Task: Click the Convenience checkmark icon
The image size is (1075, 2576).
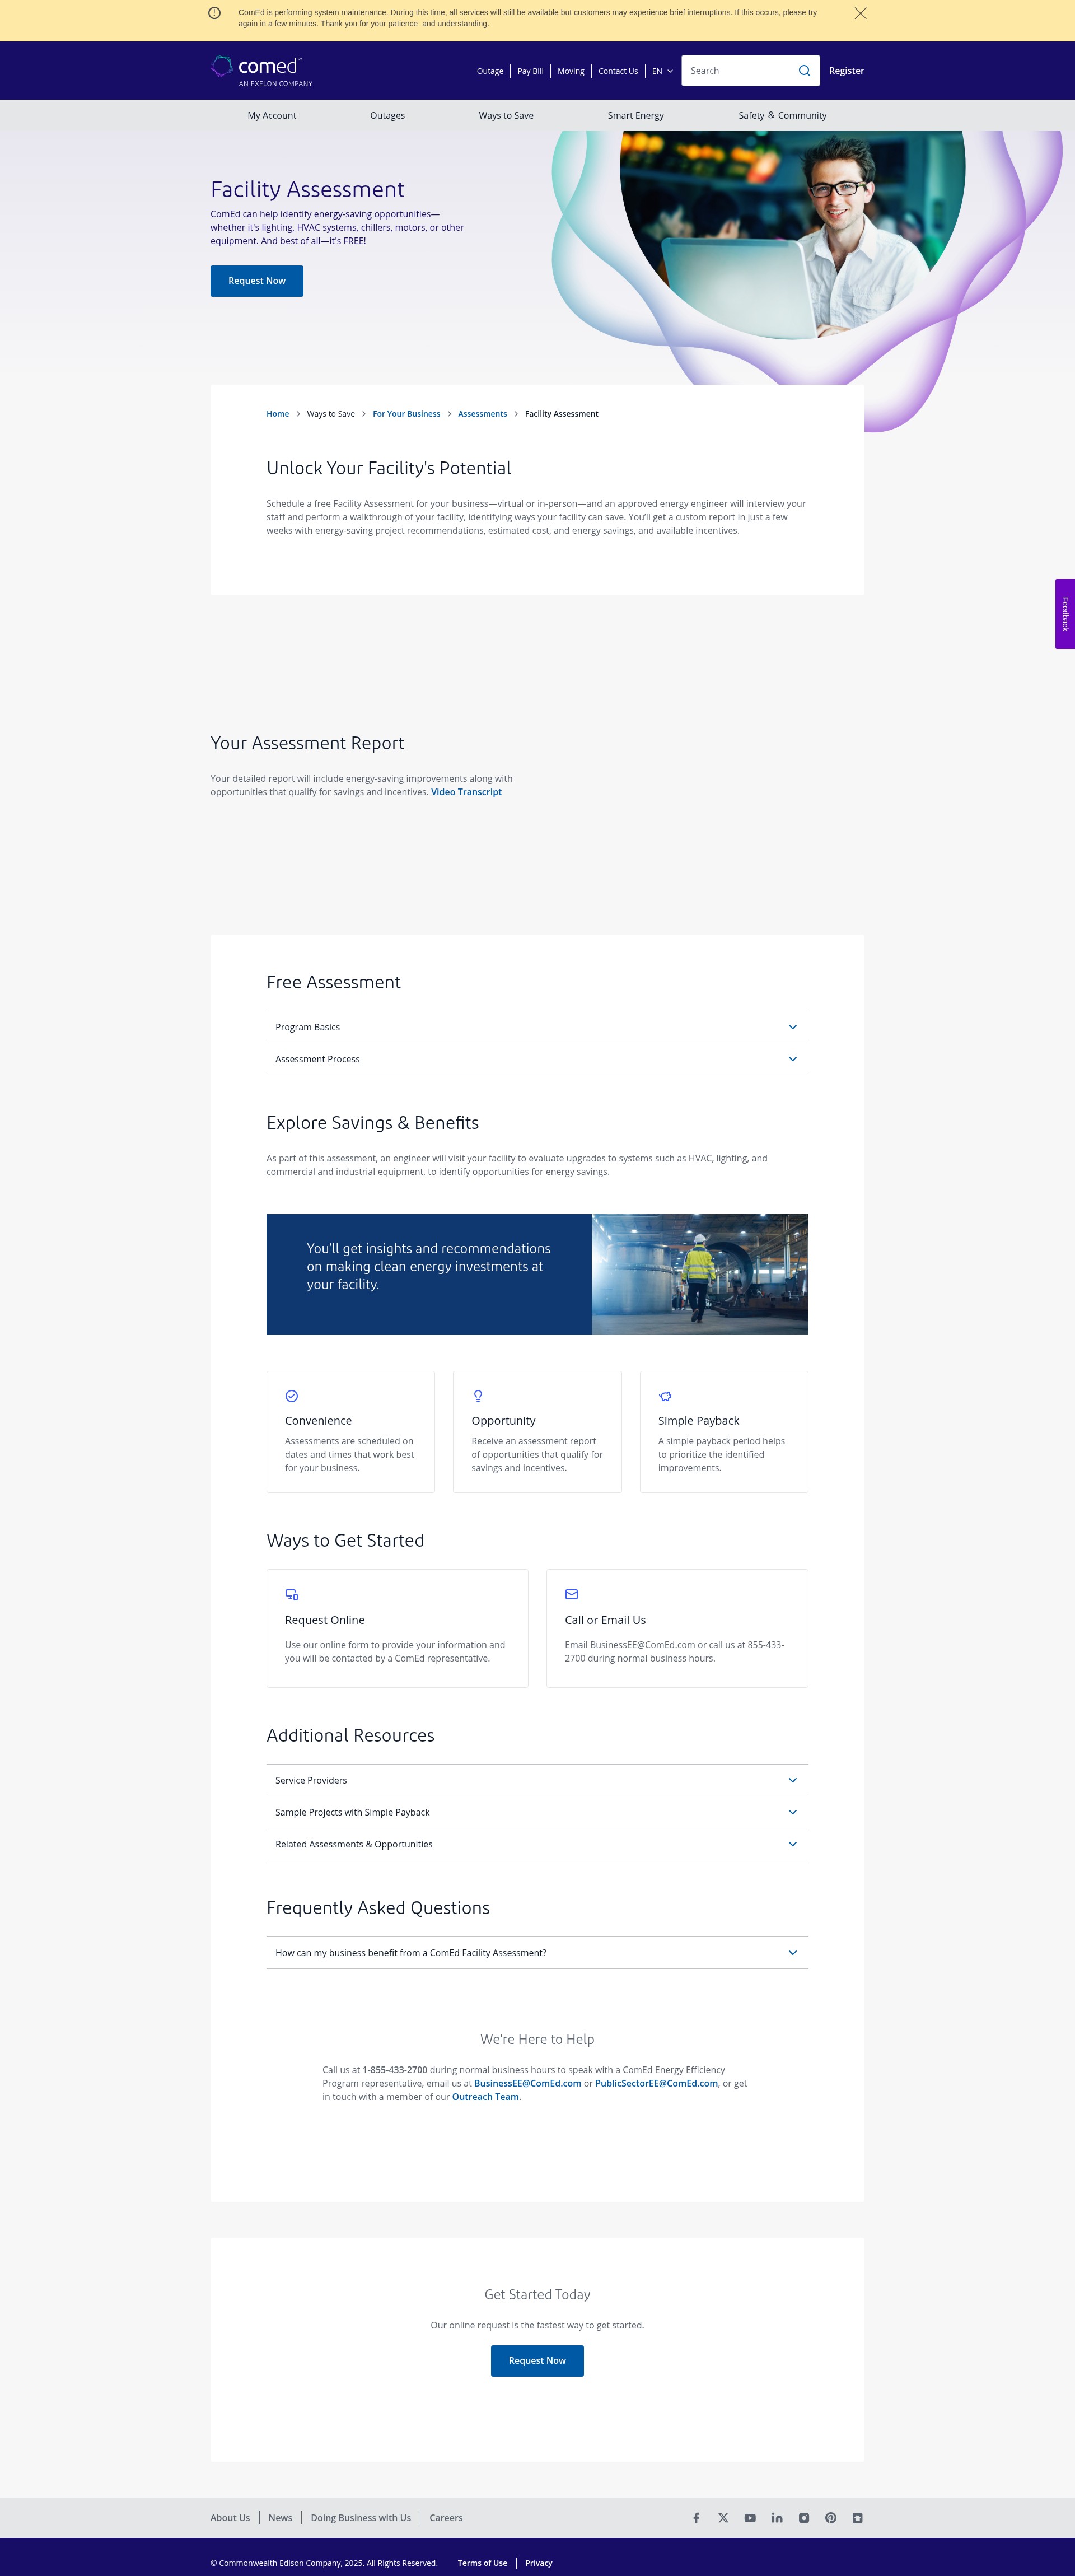Action: (292, 1395)
